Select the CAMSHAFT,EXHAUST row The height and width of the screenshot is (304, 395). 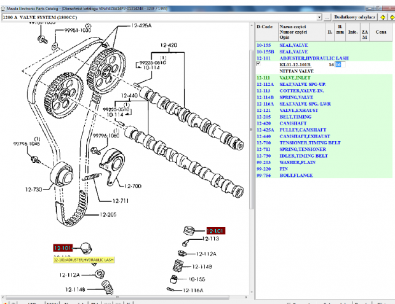(324, 136)
